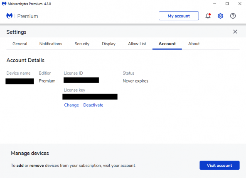Click the Visit account button
Screen dimensions: 246x178
(x=219, y=165)
